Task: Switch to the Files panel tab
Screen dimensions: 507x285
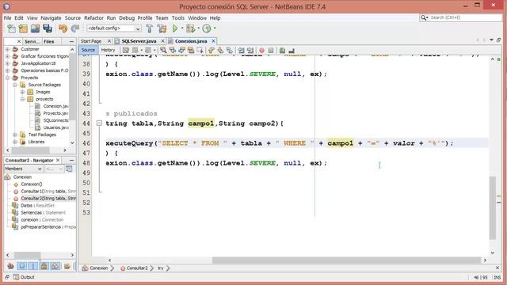Action: click(49, 41)
